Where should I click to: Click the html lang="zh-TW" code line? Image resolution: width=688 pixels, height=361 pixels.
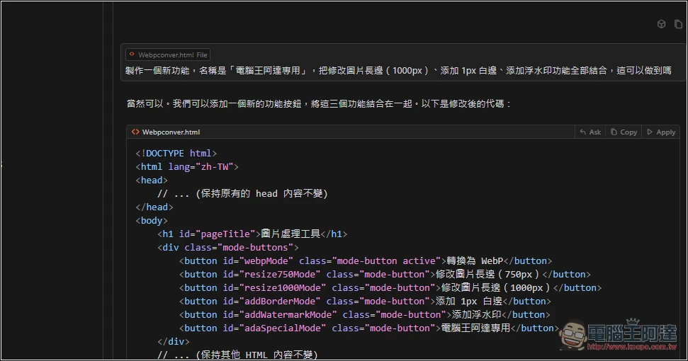(187, 166)
